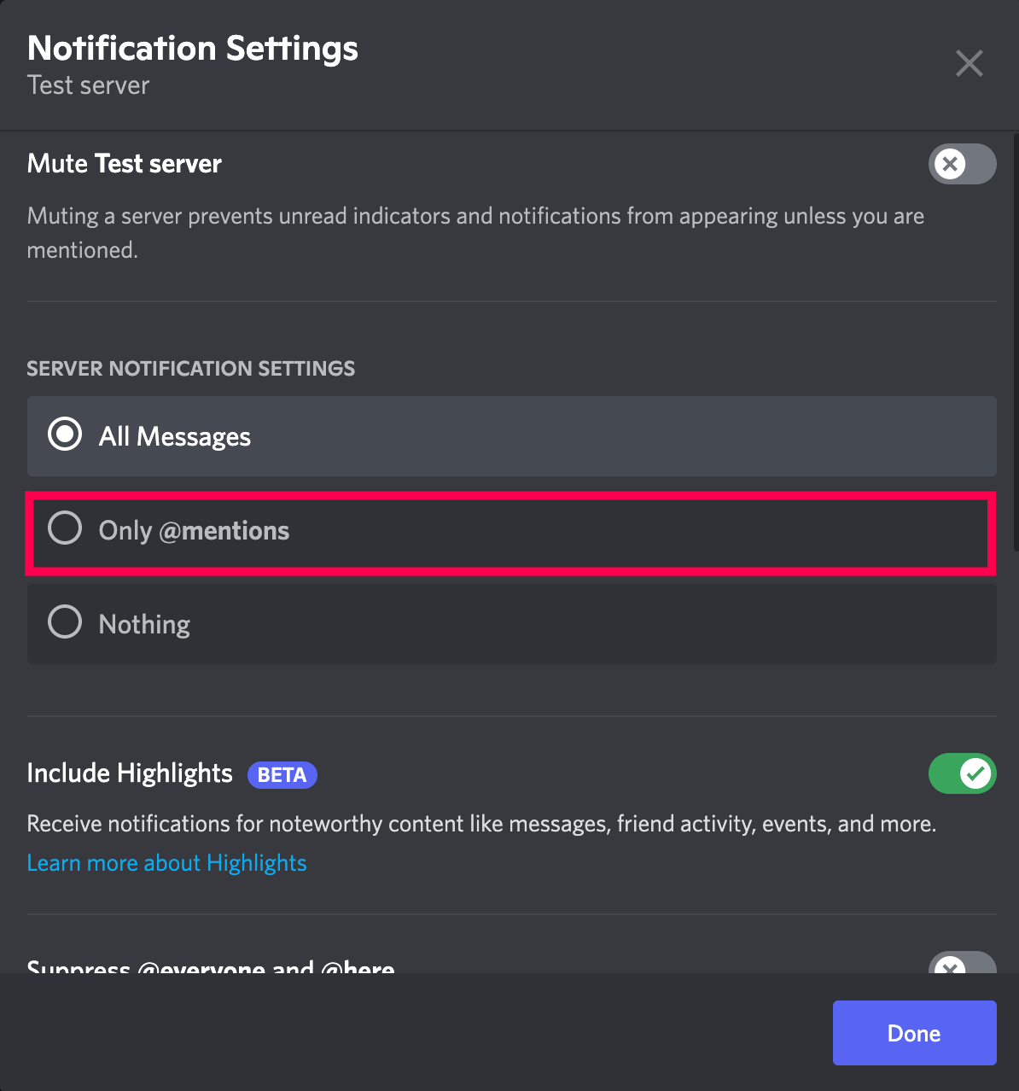Close the Notification Settings dialog
This screenshot has width=1019, height=1091.
tap(969, 63)
